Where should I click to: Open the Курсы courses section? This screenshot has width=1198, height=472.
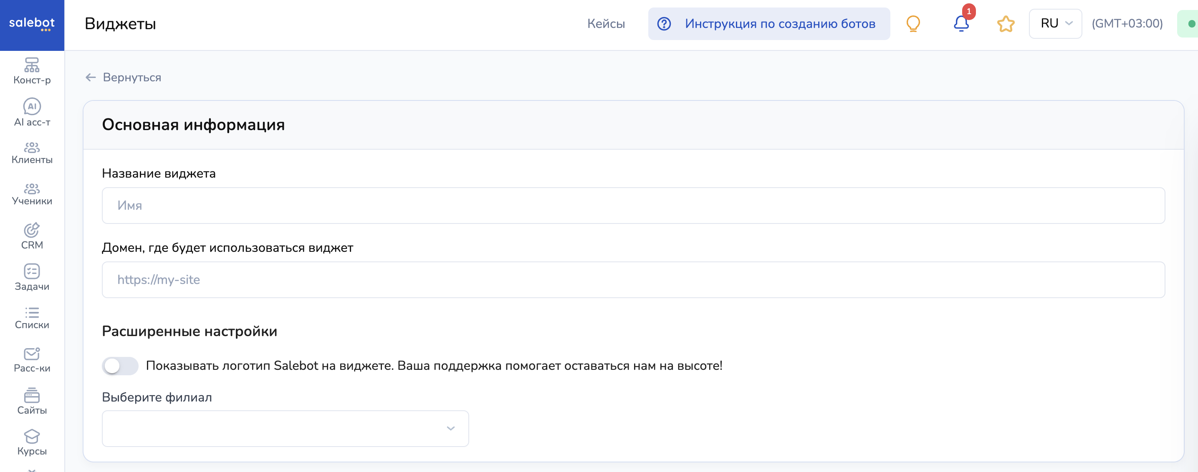click(x=32, y=443)
